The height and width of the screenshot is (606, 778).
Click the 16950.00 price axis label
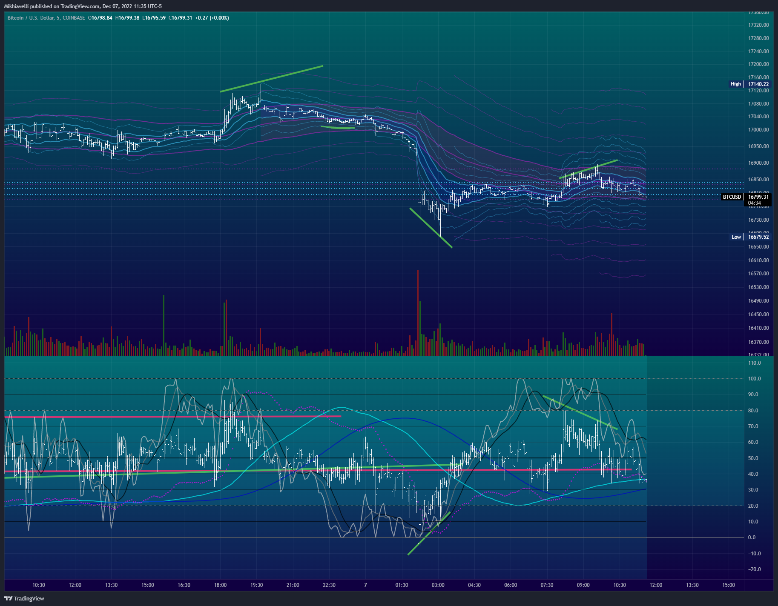tap(758, 146)
